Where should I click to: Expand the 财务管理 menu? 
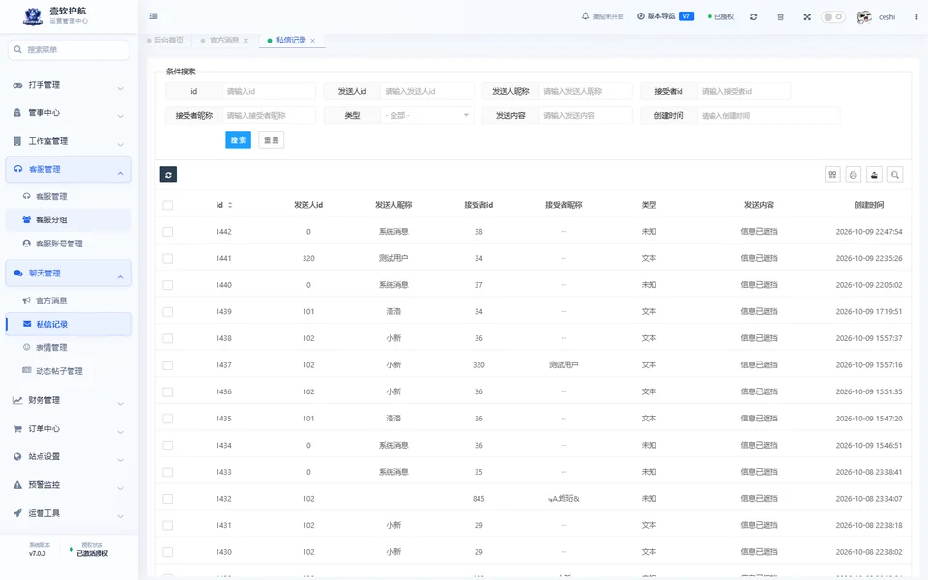click(x=69, y=400)
